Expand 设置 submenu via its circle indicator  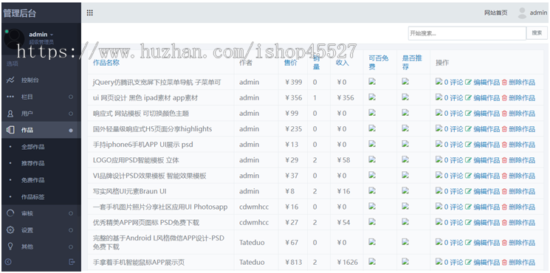(x=71, y=230)
